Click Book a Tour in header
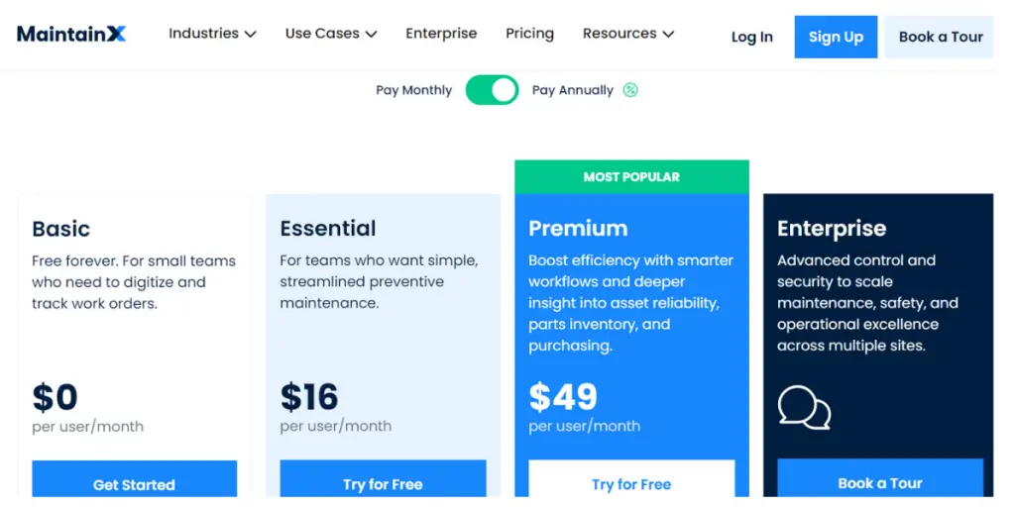This screenshot has height=507, width=1015. (940, 37)
